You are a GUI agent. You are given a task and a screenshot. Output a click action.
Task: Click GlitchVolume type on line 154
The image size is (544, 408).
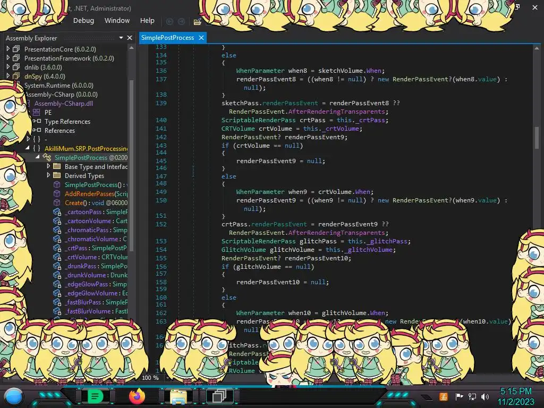click(x=243, y=250)
